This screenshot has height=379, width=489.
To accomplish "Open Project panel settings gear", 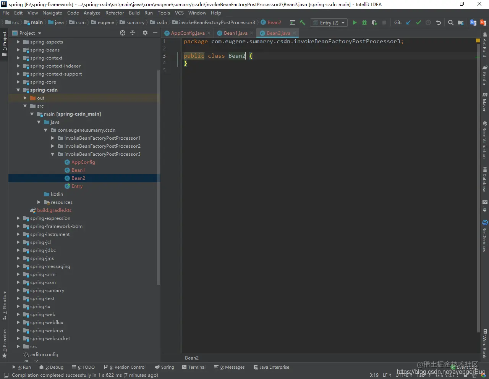I will click(x=145, y=33).
